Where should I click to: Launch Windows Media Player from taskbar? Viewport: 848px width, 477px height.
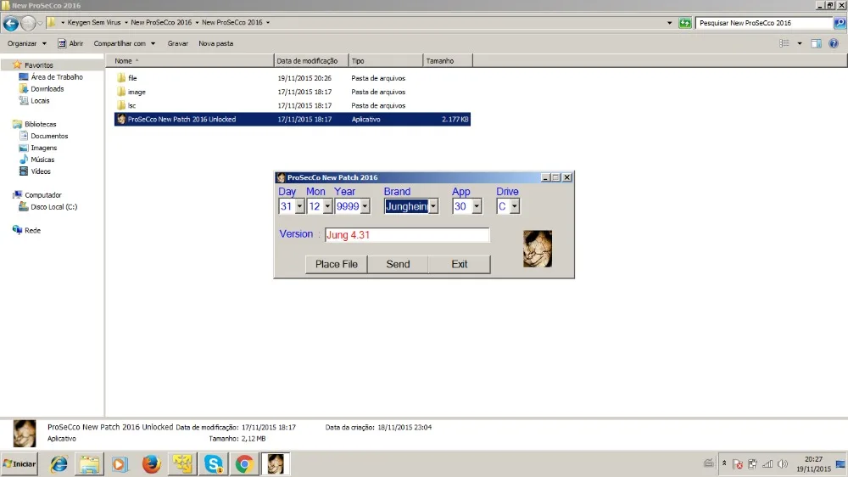tap(120, 464)
